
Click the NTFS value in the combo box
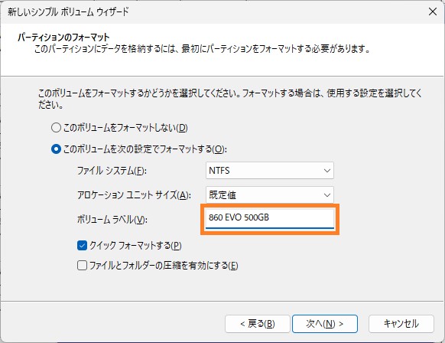pos(219,171)
